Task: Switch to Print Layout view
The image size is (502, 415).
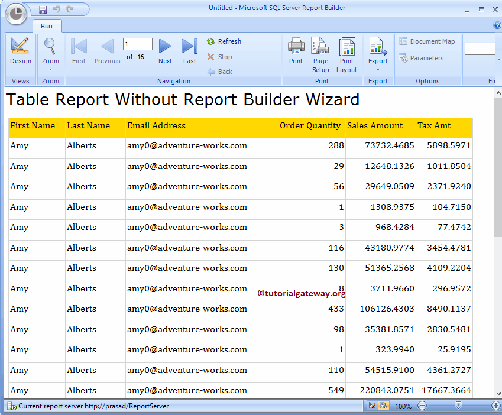Action: pos(346,52)
